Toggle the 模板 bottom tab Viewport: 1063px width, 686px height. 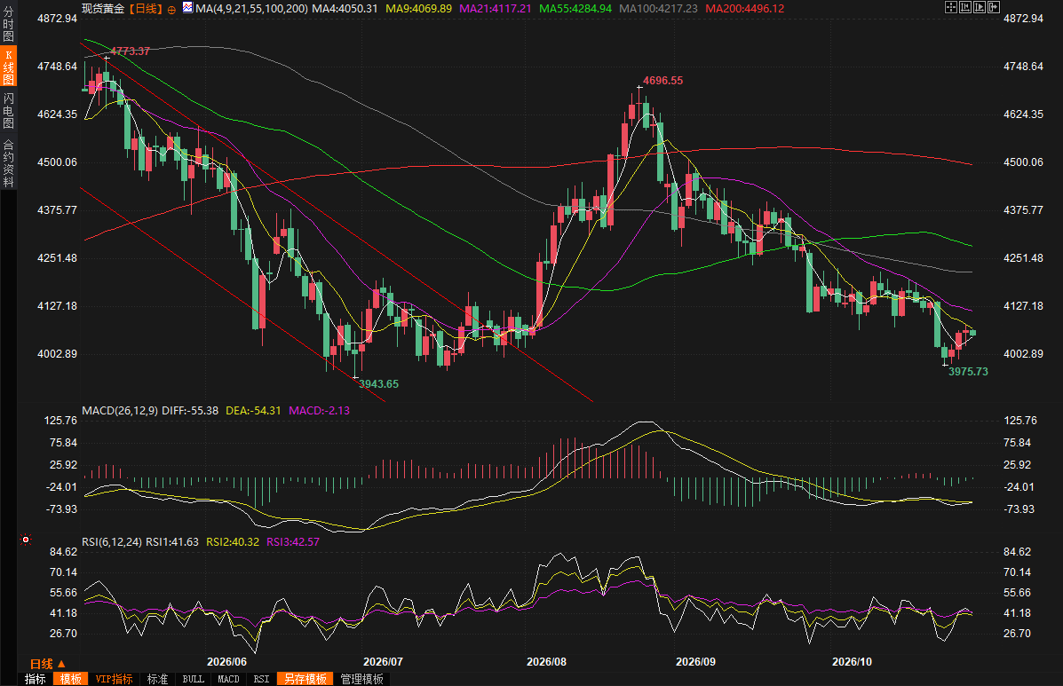pos(70,679)
